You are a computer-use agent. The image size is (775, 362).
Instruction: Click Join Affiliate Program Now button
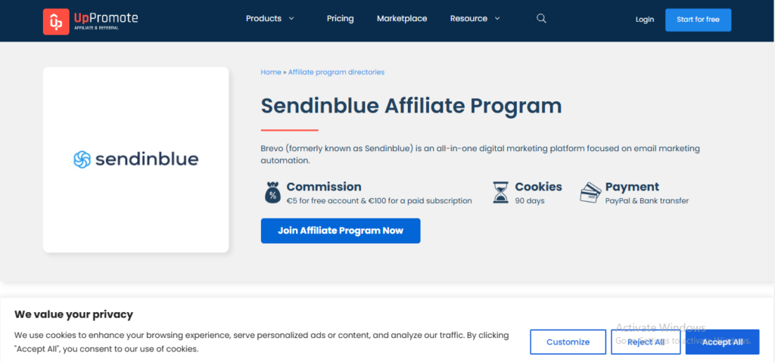coord(341,231)
